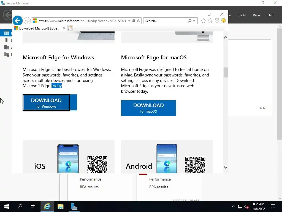The image size is (282, 212).
Task: Click Server Manager back navigation arrow
Action: [7, 15]
